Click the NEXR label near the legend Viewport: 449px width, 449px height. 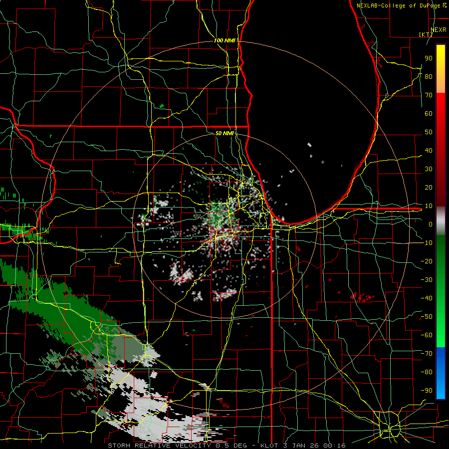439,29
